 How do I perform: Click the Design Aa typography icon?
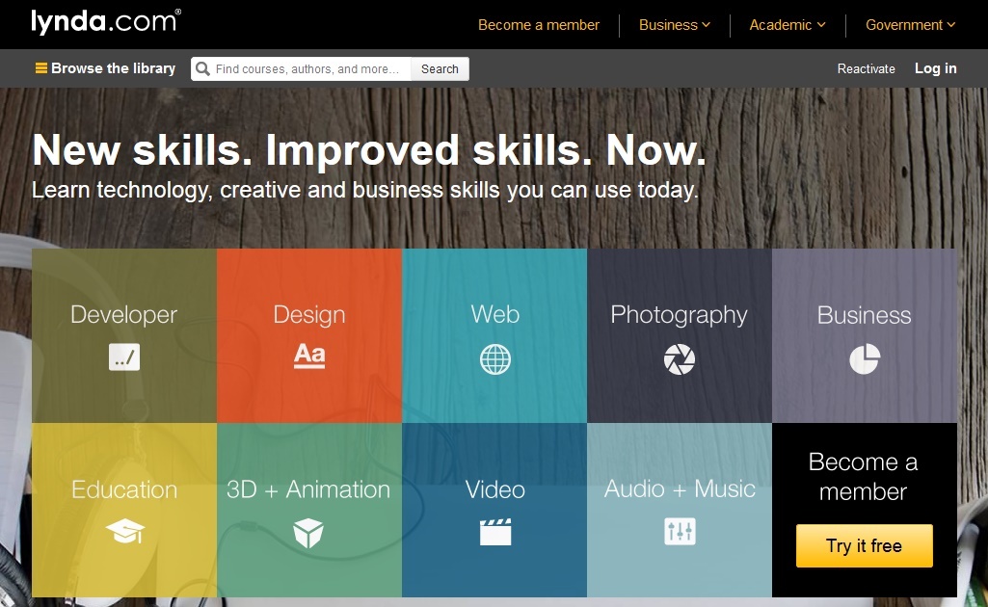[x=309, y=356]
